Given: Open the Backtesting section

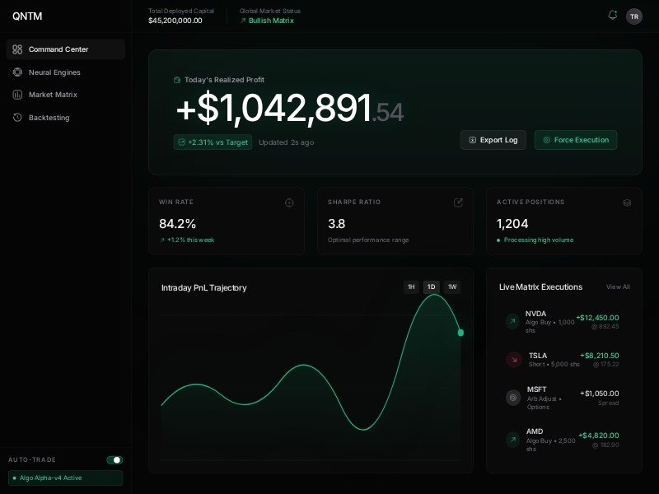Looking at the screenshot, I should [49, 118].
